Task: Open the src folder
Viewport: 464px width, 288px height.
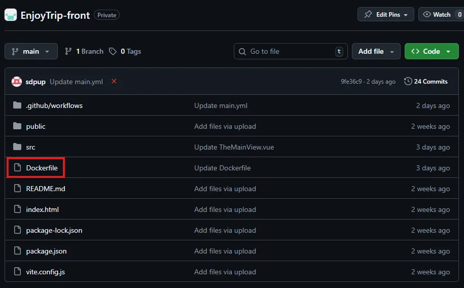Action: 31,147
